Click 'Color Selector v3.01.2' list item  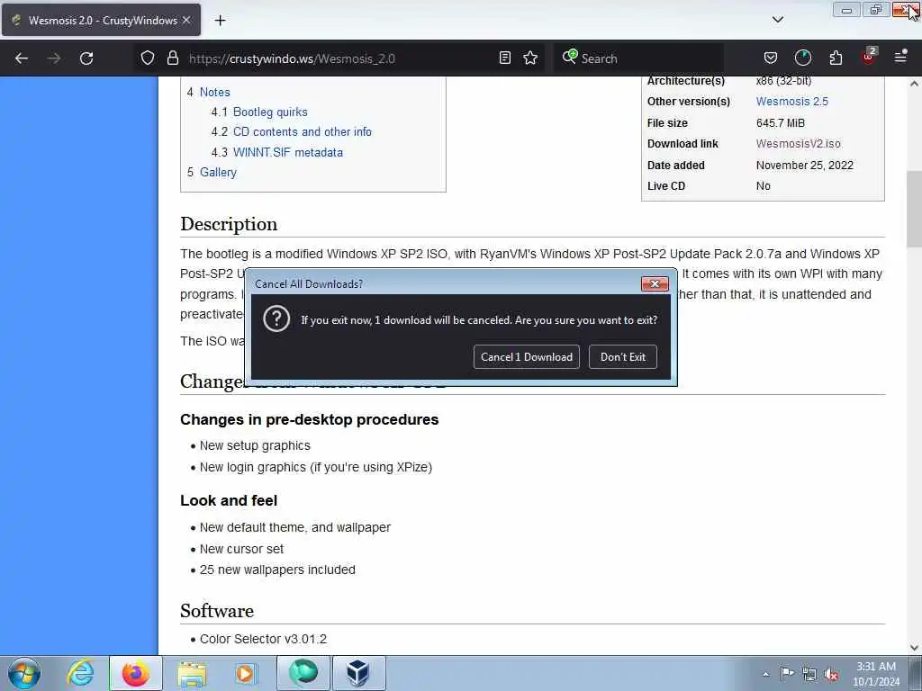(263, 639)
